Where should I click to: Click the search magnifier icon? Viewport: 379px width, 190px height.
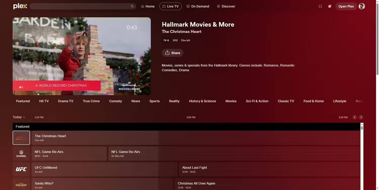coord(132,6)
